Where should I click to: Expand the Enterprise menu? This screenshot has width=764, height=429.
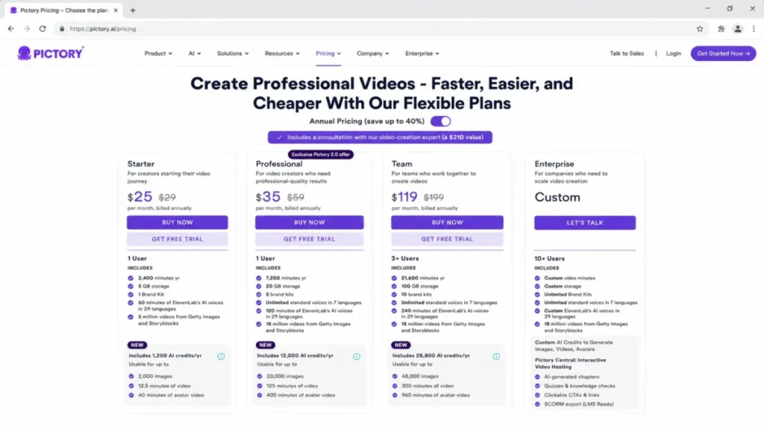pyautogui.click(x=422, y=54)
